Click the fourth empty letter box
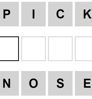The width and height of the screenshot is (92, 99). 84,49
